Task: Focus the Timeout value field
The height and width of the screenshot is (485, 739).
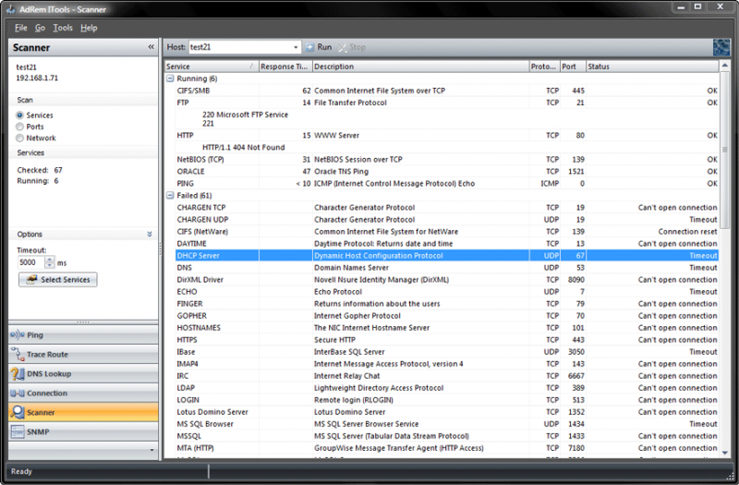Action: (x=31, y=262)
